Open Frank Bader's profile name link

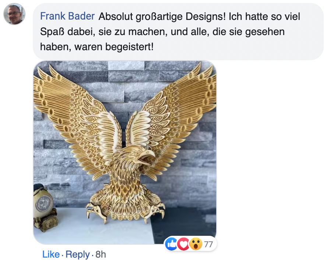click(x=67, y=16)
